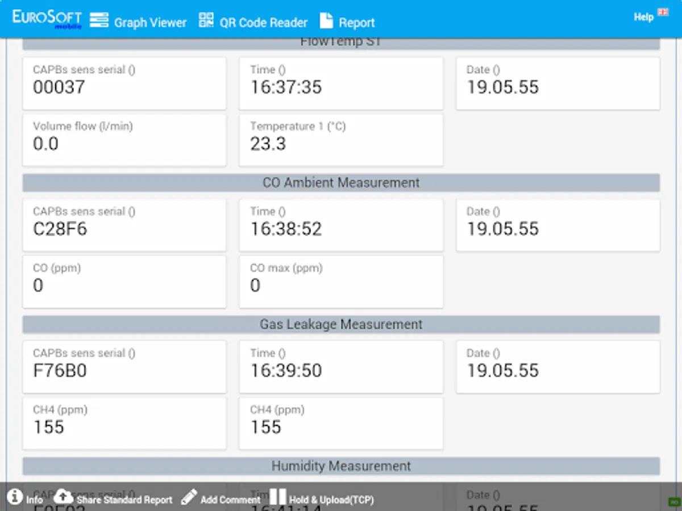Screen dimensions: 682x511
Task: Open the Report menu label
Action: click(x=357, y=23)
